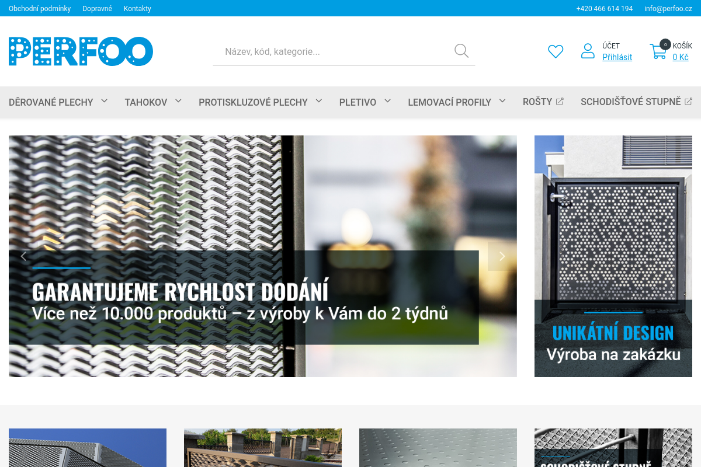The image size is (701, 467).
Task: Expand the Tahokov menu chevron
Action: point(178,101)
